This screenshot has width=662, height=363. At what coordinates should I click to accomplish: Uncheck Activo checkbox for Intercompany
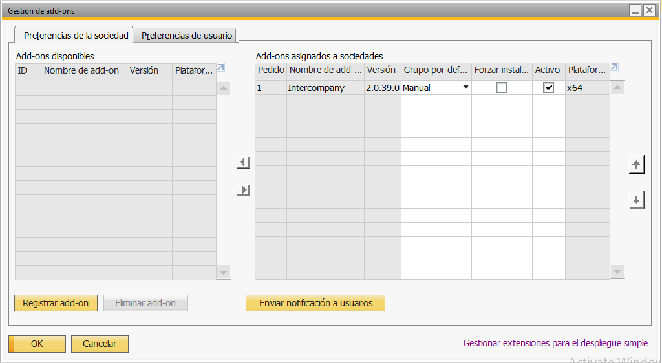pos(549,88)
